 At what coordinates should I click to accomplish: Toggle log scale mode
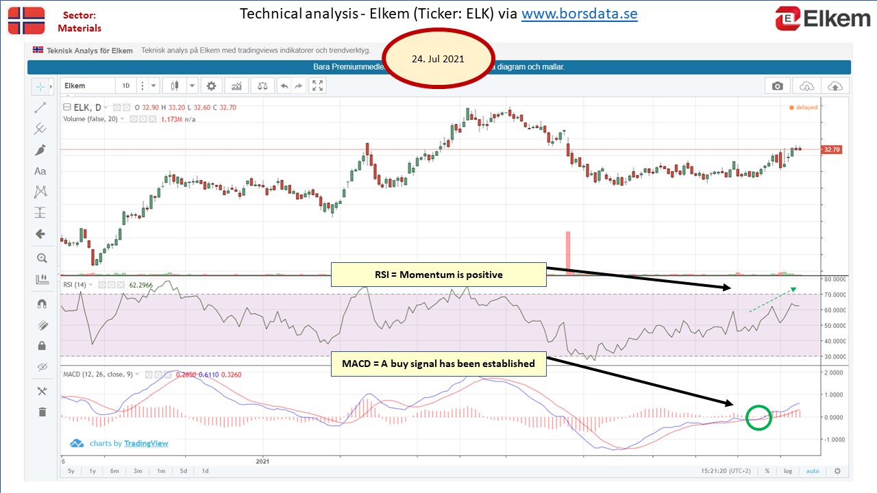(x=789, y=471)
